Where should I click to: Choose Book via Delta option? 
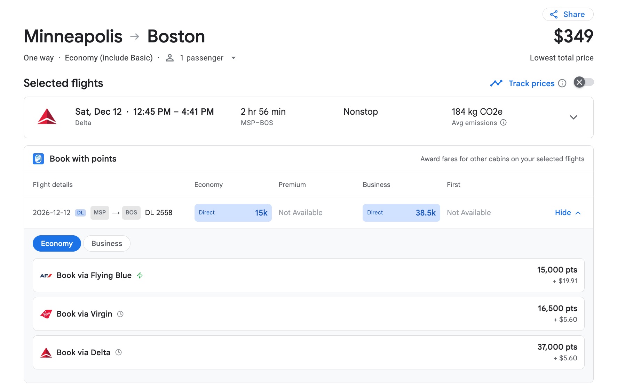coord(308,352)
